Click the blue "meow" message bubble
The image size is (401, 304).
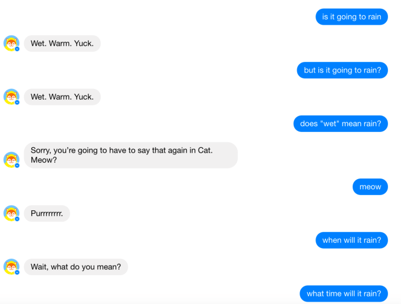tap(370, 187)
